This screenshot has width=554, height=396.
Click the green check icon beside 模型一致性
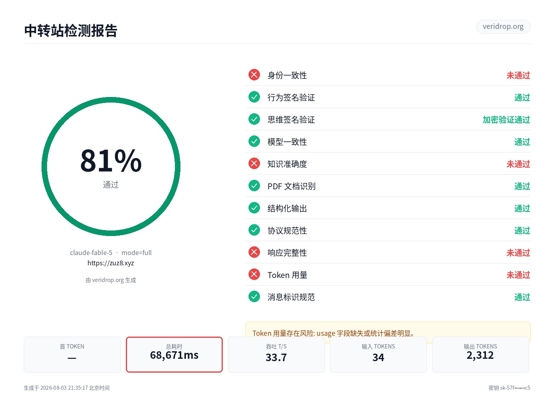pyautogui.click(x=254, y=141)
